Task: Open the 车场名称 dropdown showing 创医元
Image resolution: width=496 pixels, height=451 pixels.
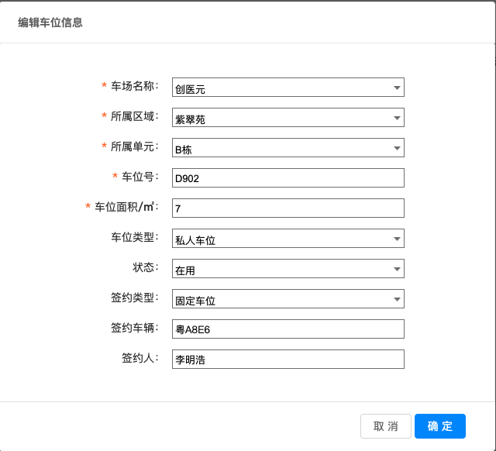Action: [288, 88]
